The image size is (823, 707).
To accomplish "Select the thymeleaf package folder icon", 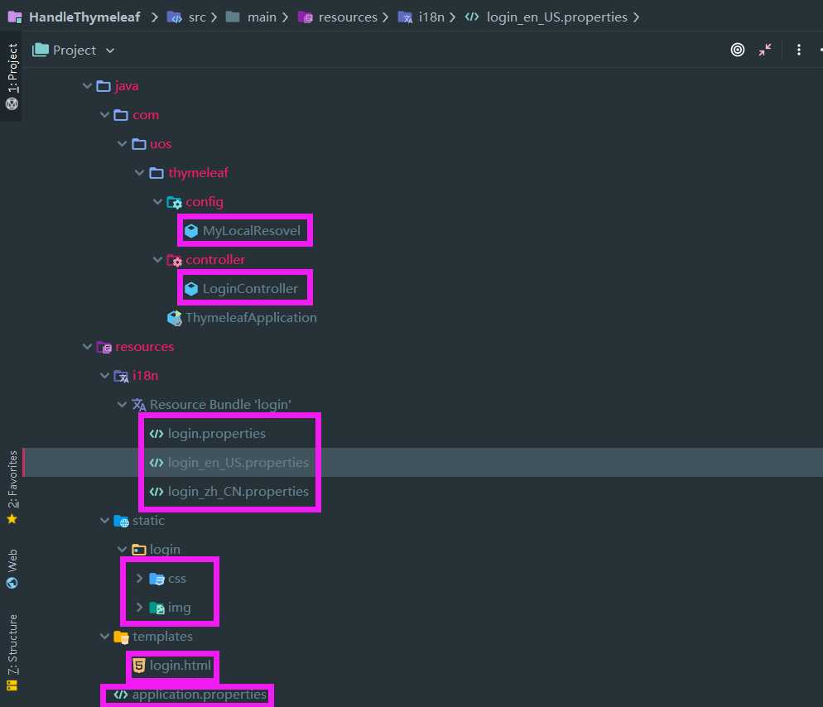I will coord(156,173).
